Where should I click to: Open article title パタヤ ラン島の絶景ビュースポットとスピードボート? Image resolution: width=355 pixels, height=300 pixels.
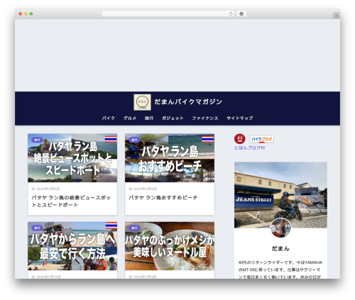[71, 201]
